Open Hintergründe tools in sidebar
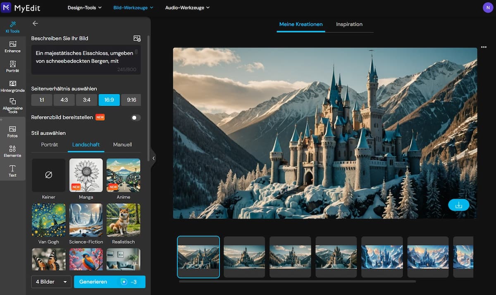 pos(12,86)
